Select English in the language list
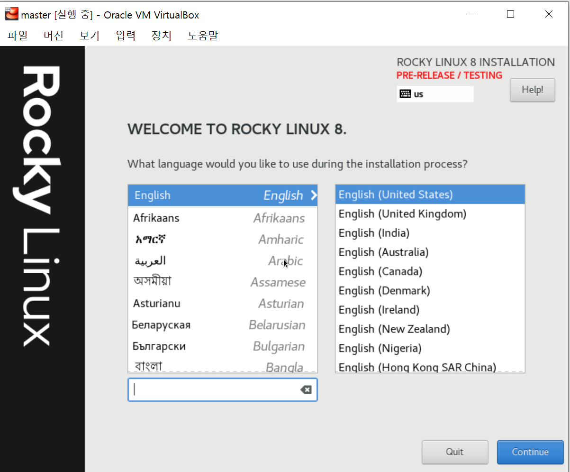This screenshot has width=570, height=472. click(x=223, y=195)
